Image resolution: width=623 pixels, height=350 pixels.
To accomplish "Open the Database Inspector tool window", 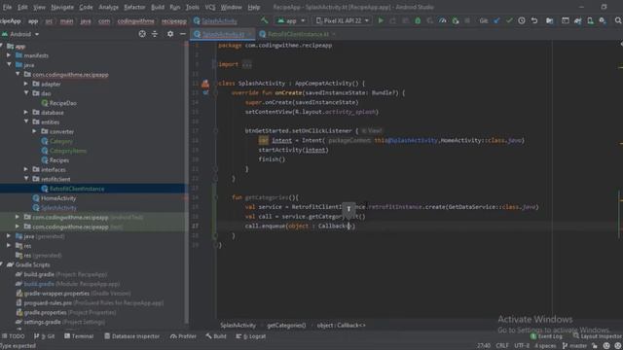I will 132,336.
